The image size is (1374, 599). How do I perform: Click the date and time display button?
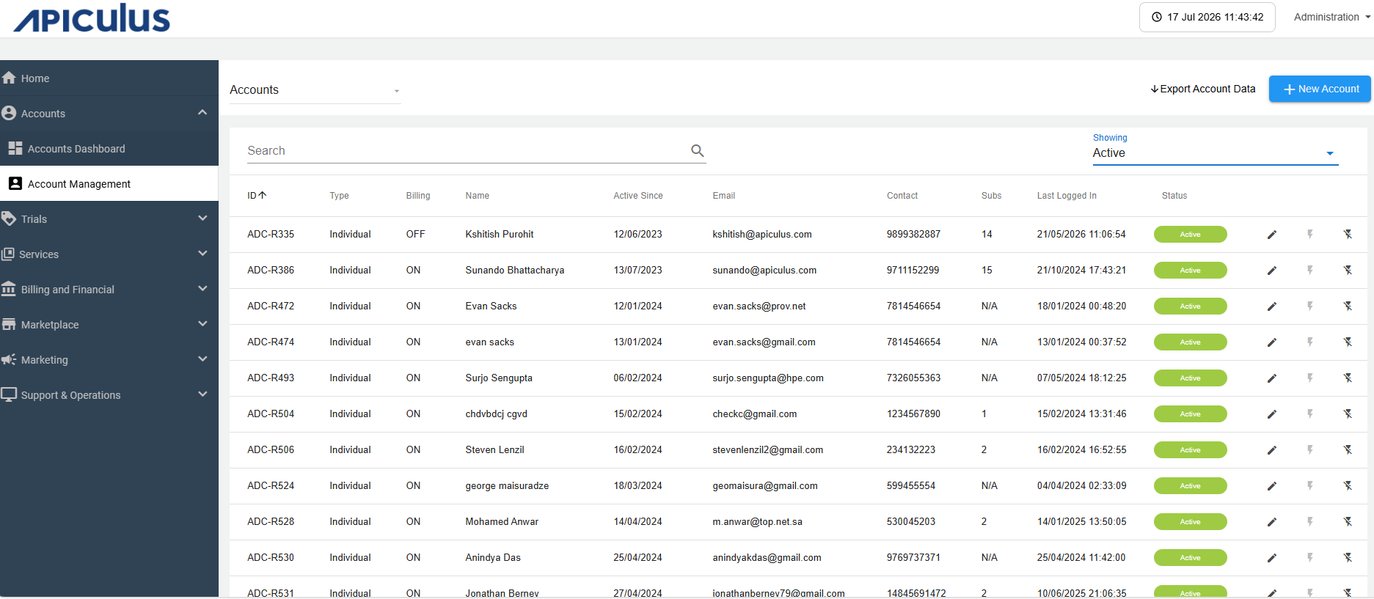1207,17
